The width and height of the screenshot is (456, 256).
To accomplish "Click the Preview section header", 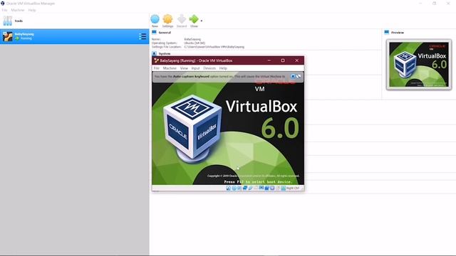I will 398,33.
